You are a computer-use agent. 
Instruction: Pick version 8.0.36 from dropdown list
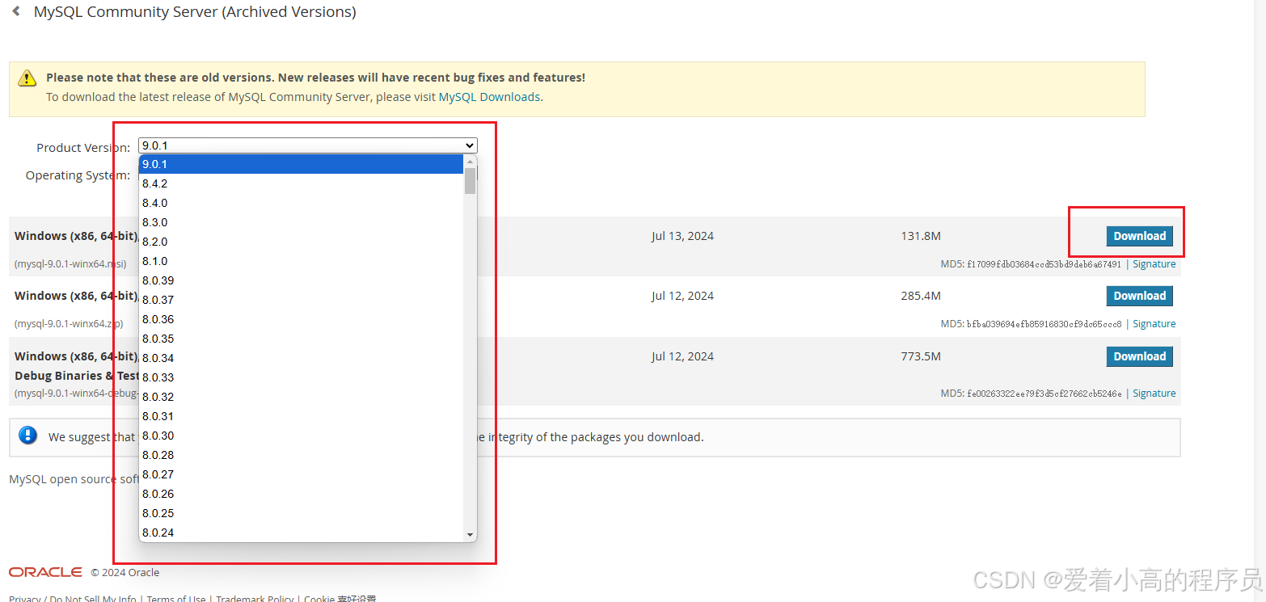tap(301, 319)
